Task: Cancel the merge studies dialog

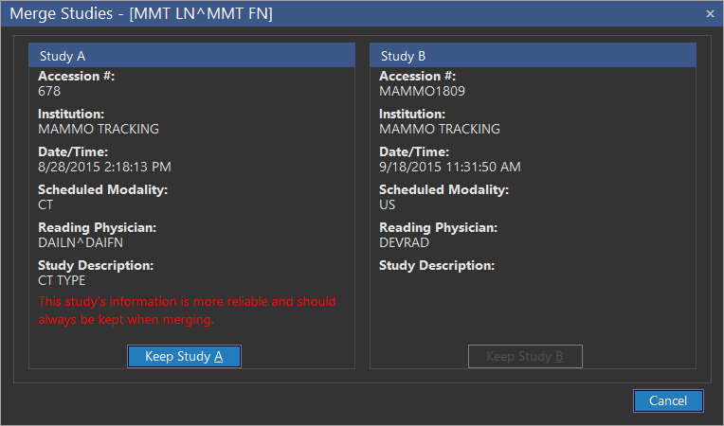Action: point(668,400)
